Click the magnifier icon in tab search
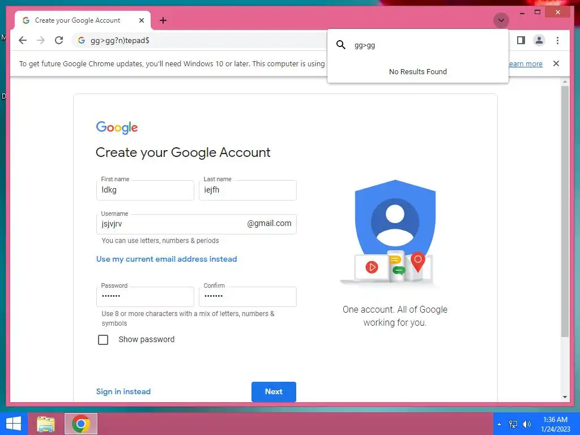Screen dimensions: 580x435 click(x=340, y=45)
